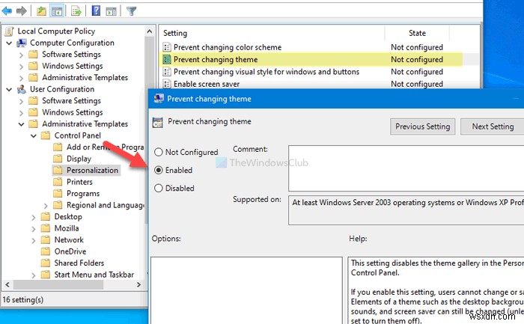Click the tree horizontal scroll right arrow
The image size is (524, 324).
tap(138, 284)
